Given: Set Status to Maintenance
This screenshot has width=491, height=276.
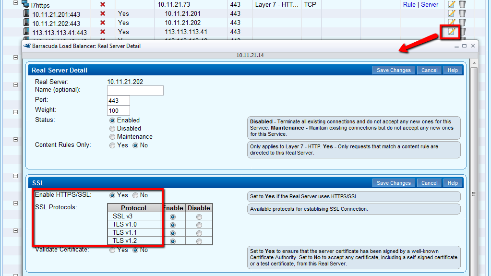Looking at the screenshot, I should coord(112,137).
